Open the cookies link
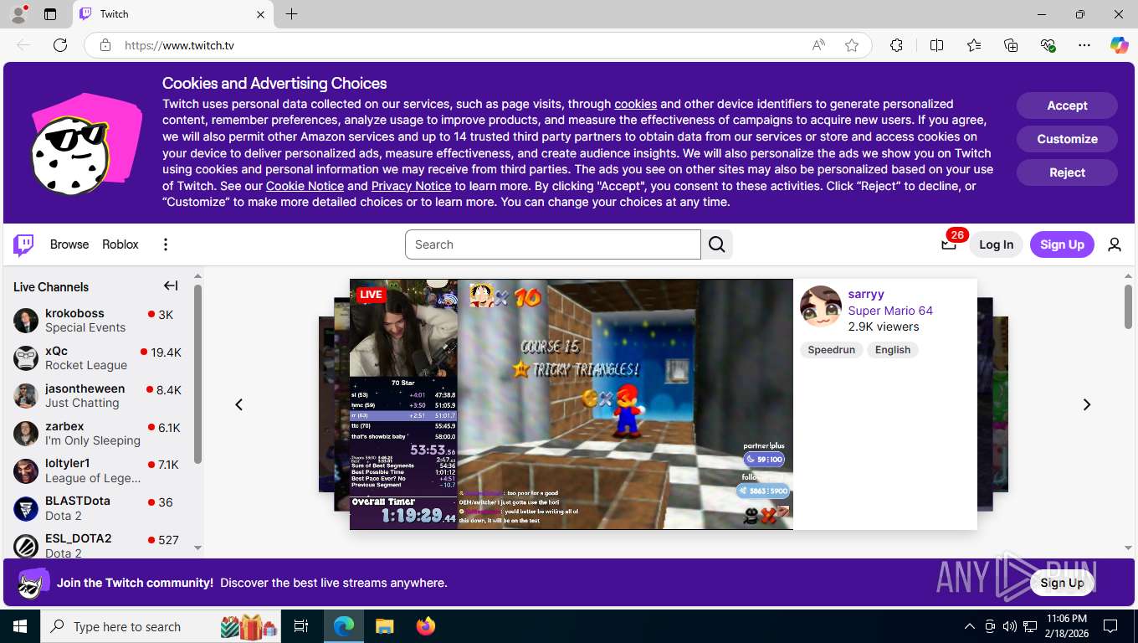Screen dimensions: 1138x643 point(635,104)
